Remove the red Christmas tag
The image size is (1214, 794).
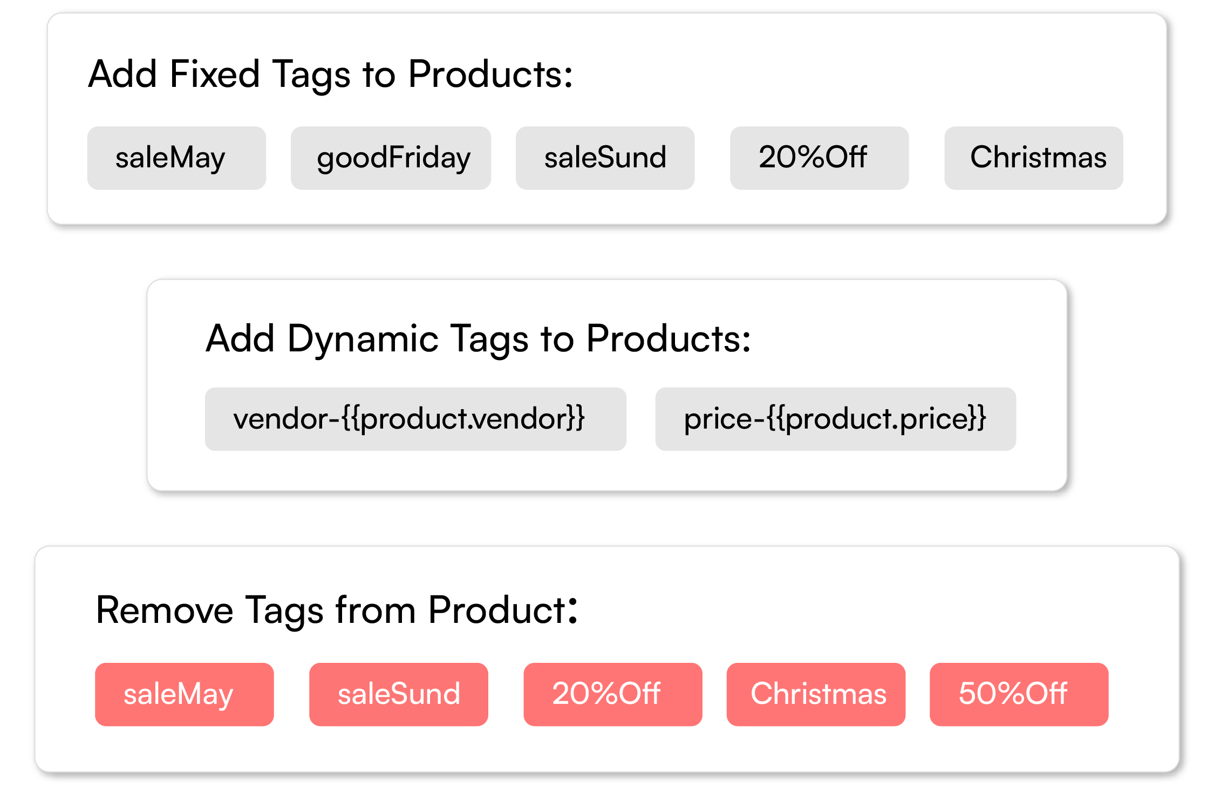coord(815,694)
